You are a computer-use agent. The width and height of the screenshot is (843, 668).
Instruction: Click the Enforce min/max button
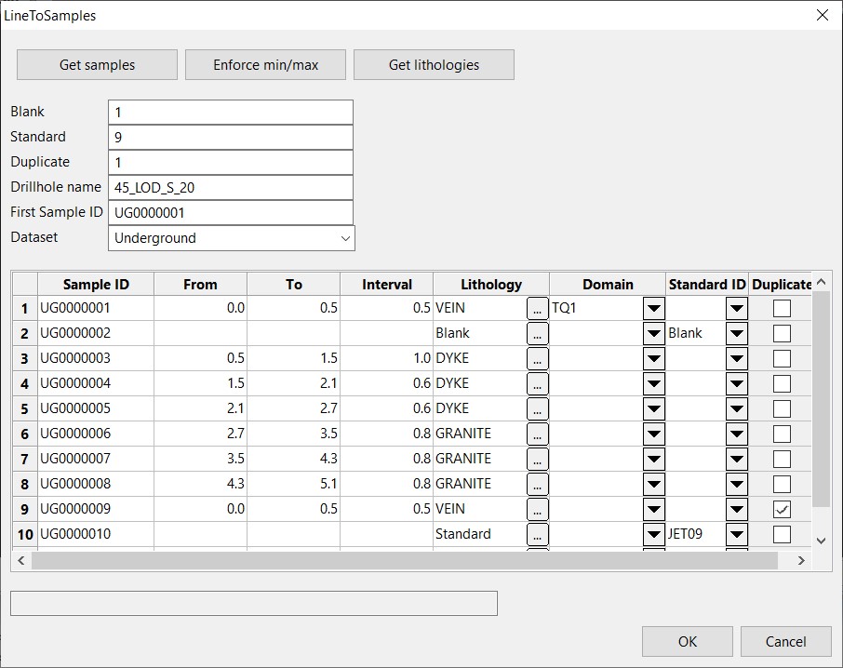(x=265, y=65)
